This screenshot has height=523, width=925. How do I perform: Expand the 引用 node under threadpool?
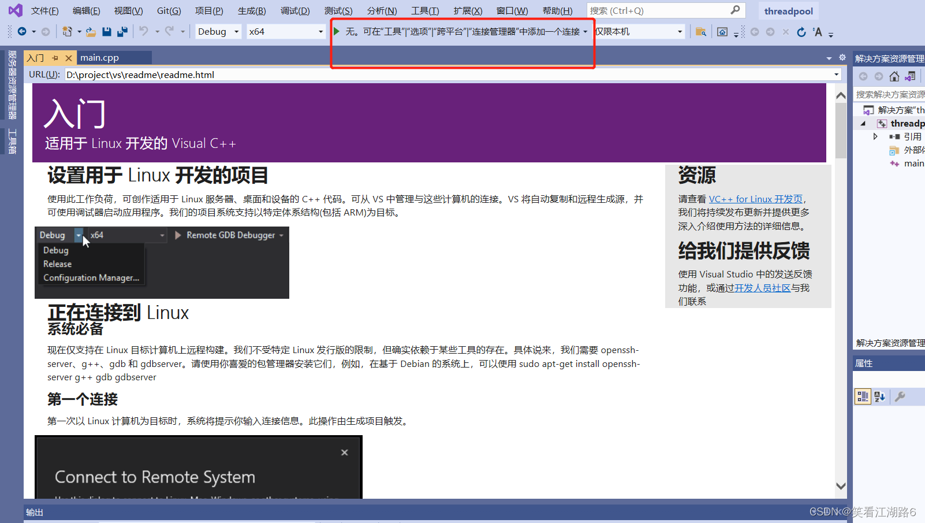pos(875,136)
